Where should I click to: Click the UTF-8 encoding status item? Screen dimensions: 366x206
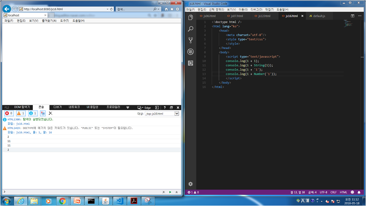[x=323, y=192]
